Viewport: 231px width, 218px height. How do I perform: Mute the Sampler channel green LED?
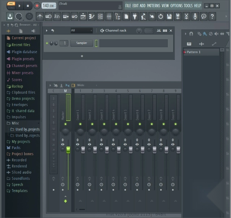tap(47, 43)
